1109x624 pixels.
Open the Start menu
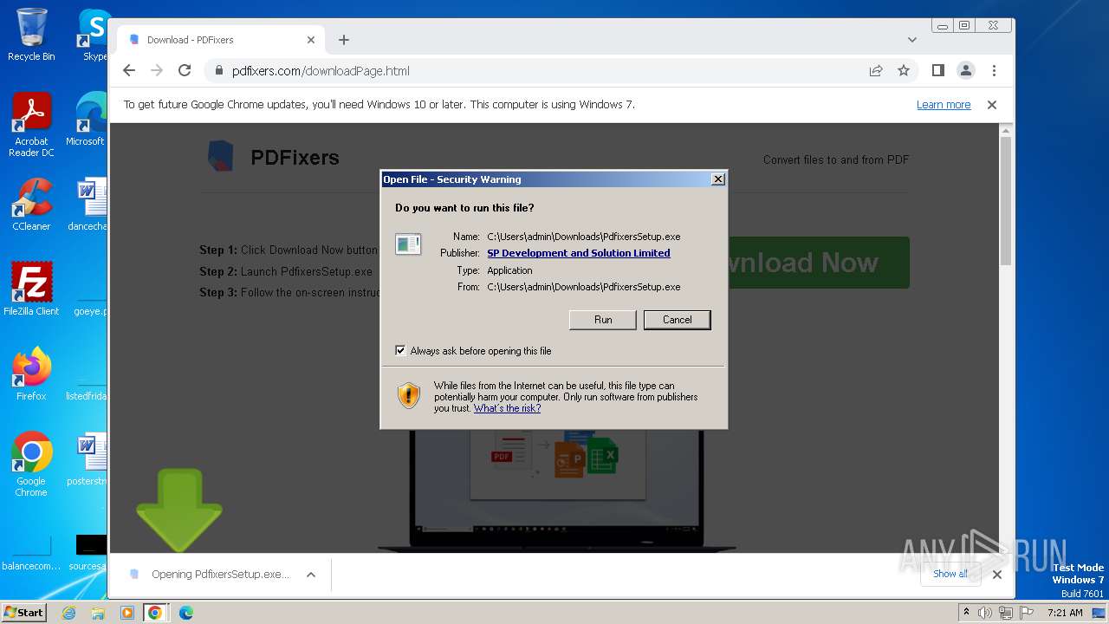[x=23, y=613]
